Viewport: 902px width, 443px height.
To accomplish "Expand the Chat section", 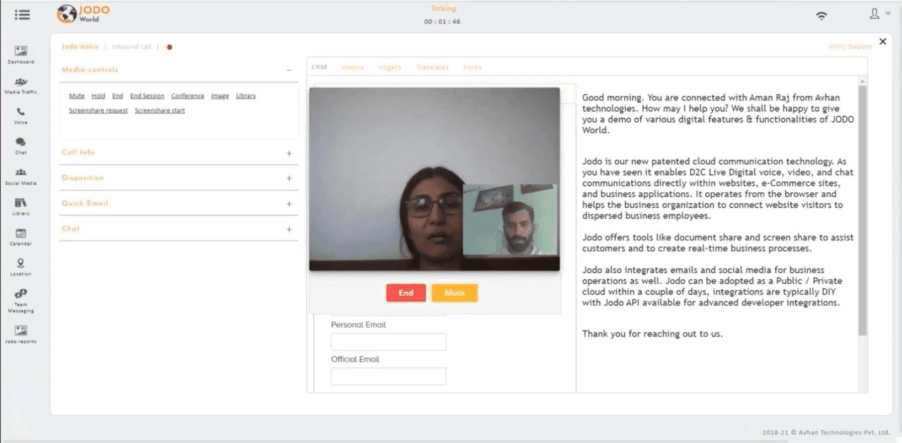I will click(x=289, y=229).
